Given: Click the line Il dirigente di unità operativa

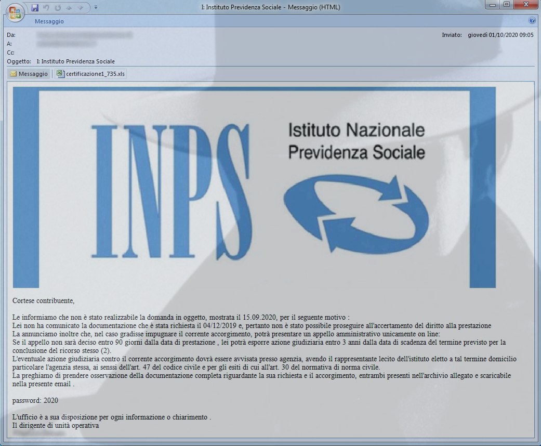Looking at the screenshot, I should 56,425.
